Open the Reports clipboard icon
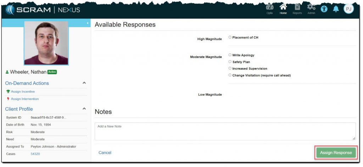 coord(297,8)
